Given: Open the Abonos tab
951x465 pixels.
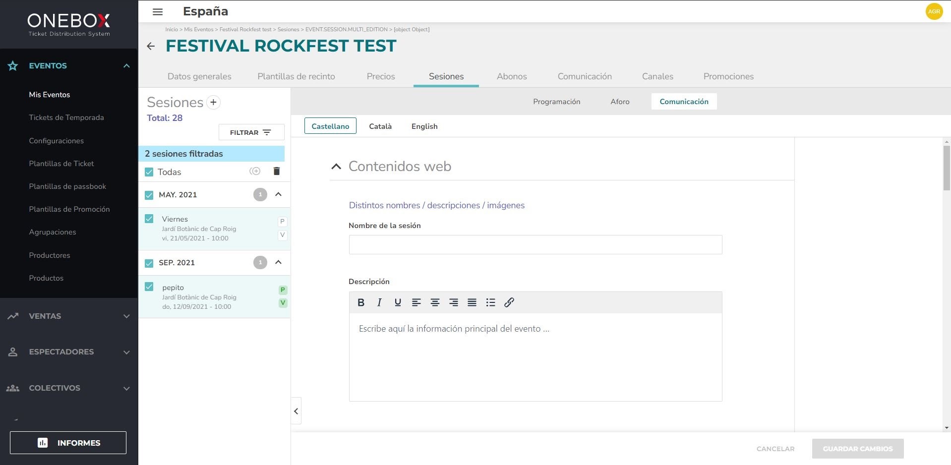Looking at the screenshot, I should [512, 76].
